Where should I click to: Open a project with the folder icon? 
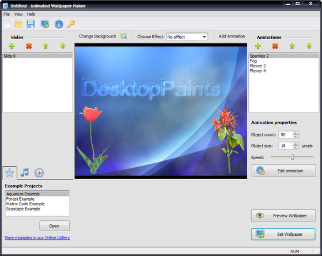point(18,24)
